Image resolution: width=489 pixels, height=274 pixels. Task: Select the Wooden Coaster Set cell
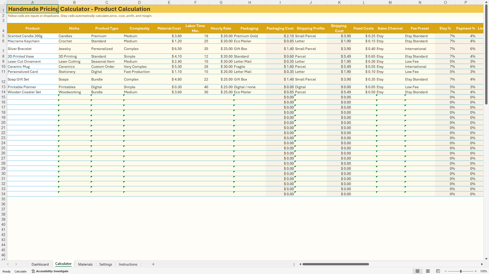point(32,92)
